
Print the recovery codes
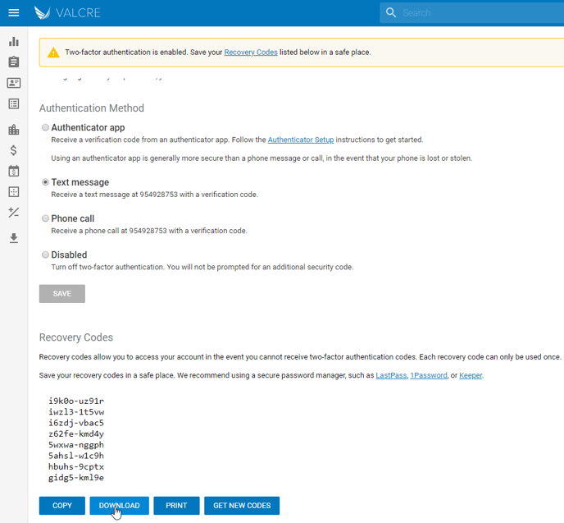pyautogui.click(x=176, y=506)
